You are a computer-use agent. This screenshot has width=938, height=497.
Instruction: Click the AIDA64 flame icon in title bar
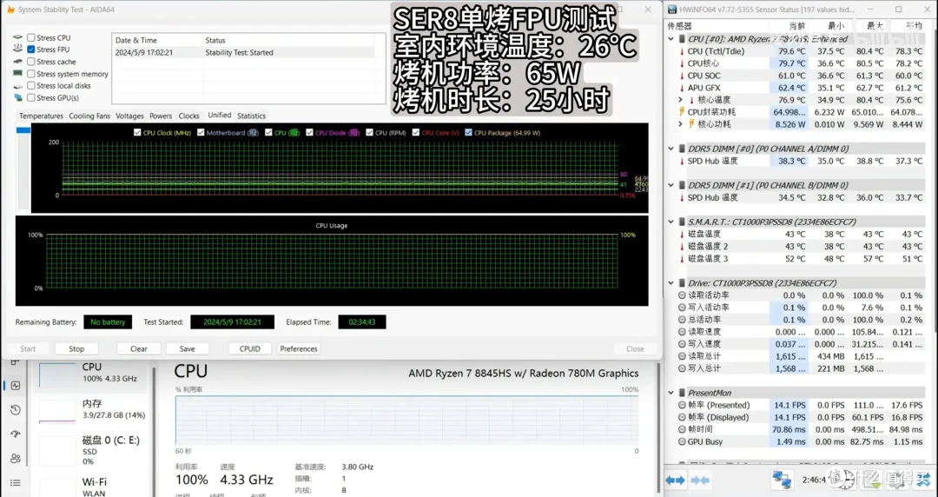click(9, 10)
